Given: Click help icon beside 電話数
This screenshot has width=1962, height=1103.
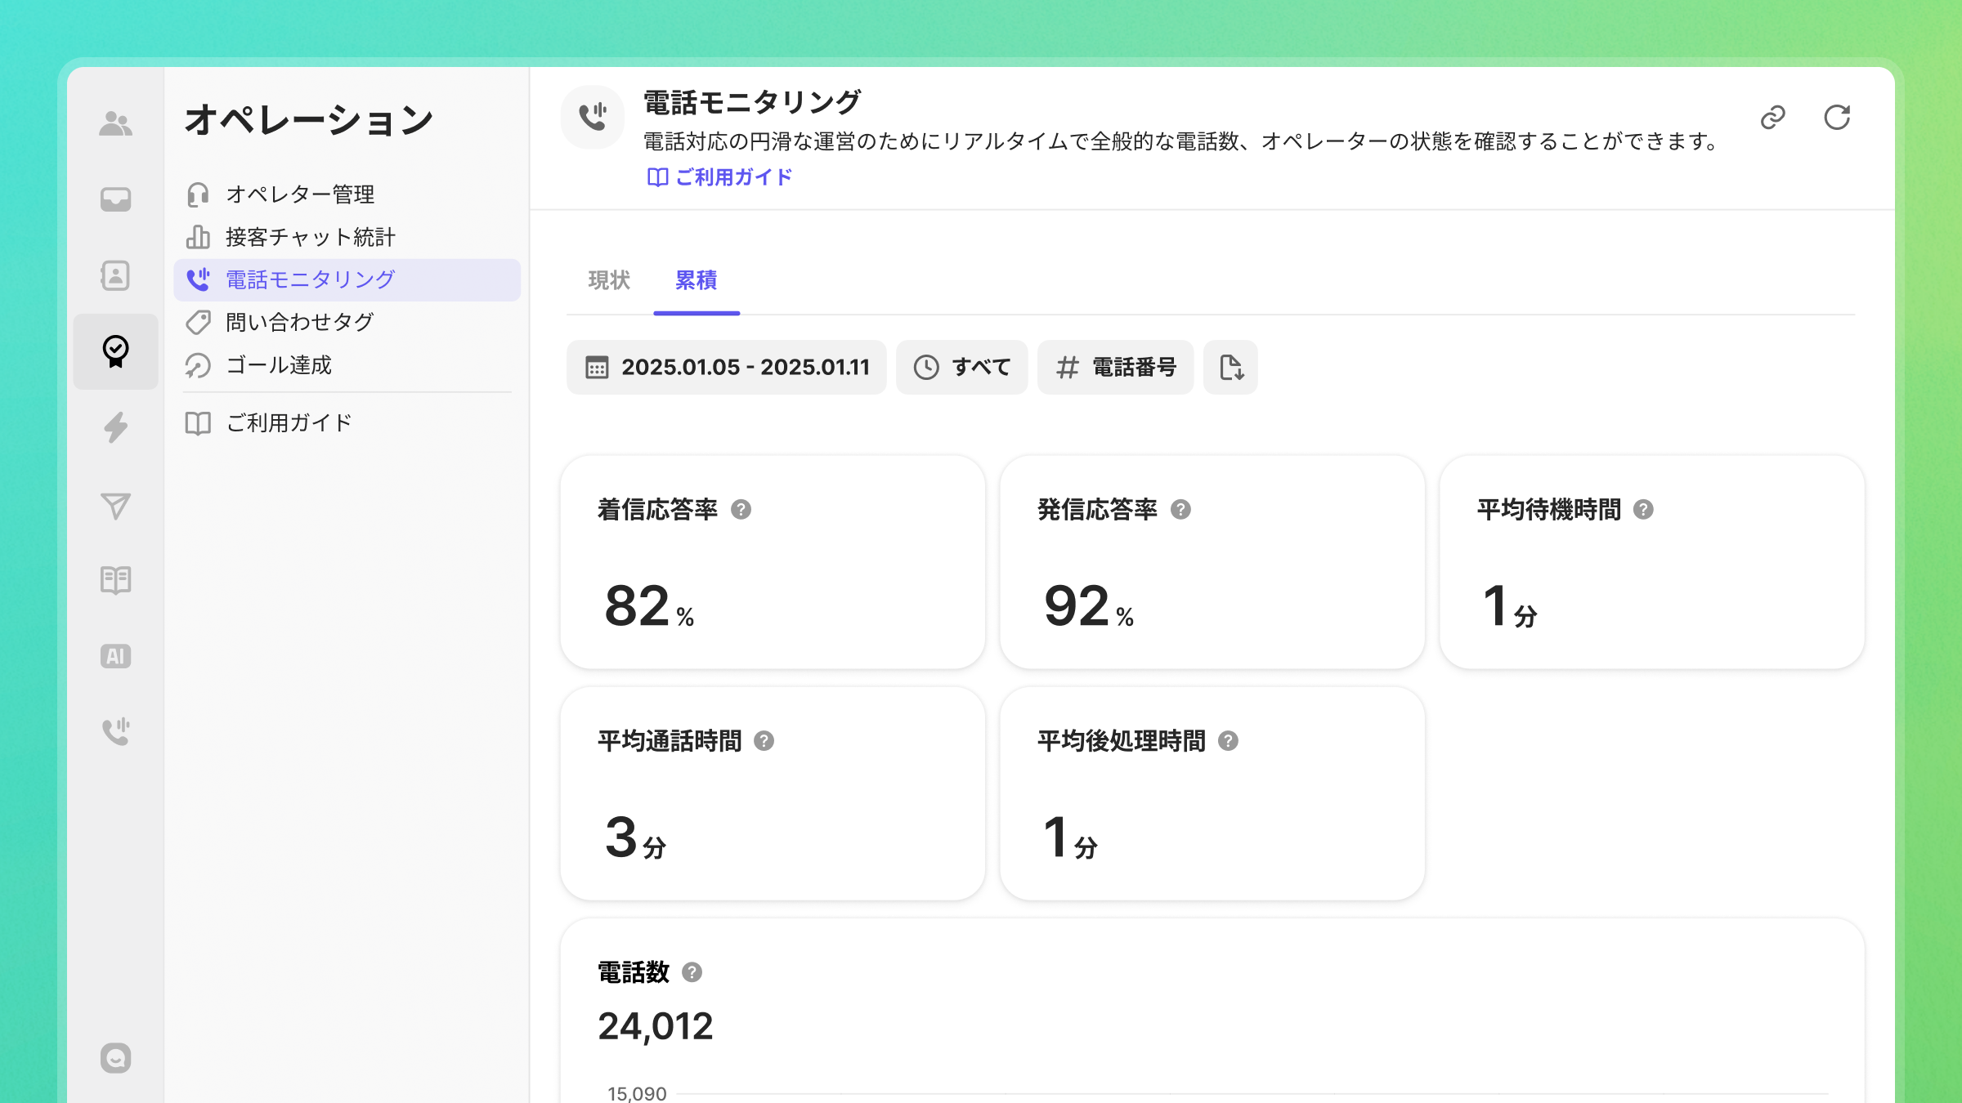Looking at the screenshot, I should pyautogui.click(x=692, y=972).
